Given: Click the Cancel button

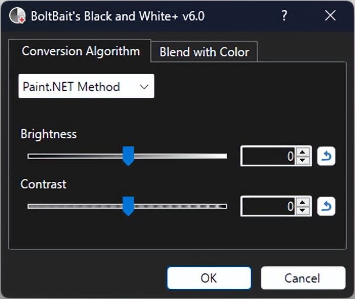Looking at the screenshot, I should [x=302, y=278].
